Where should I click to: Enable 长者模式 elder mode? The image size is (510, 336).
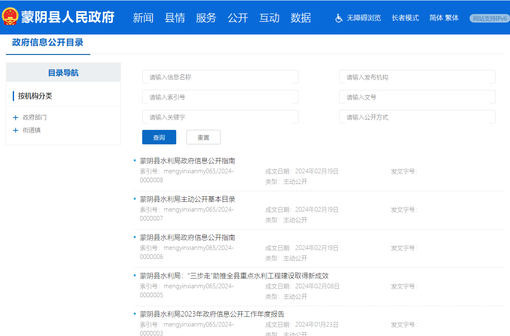(x=405, y=18)
